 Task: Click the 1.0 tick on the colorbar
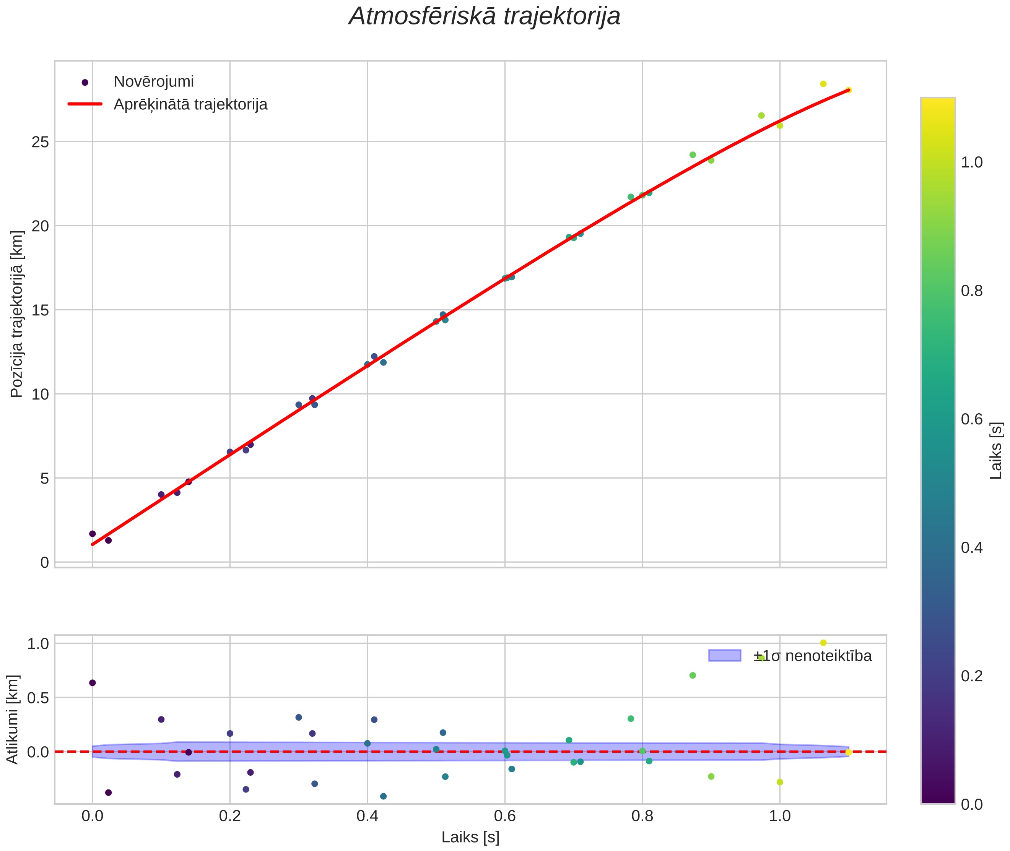pyautogui.click(x=971, y=162)
